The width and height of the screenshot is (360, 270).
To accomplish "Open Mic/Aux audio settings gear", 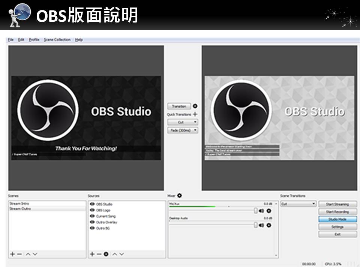I will 269,210.
